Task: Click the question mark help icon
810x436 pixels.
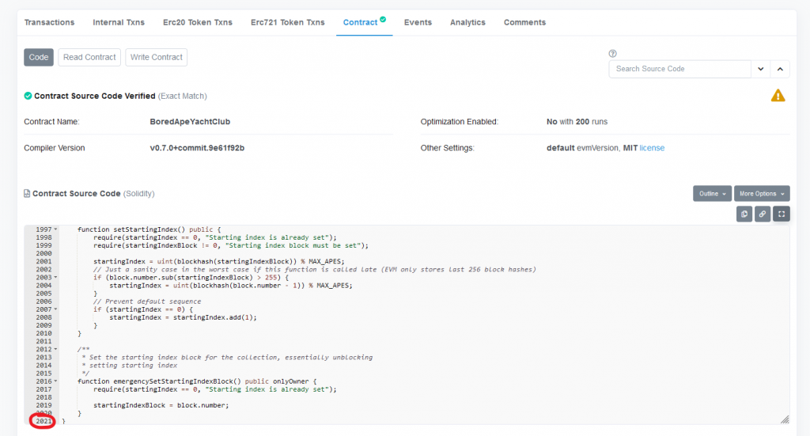Action: [x=613, y=53]
